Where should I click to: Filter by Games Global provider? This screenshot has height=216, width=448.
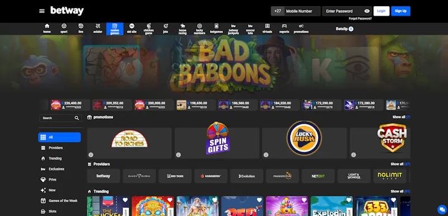tap(139, 176)
